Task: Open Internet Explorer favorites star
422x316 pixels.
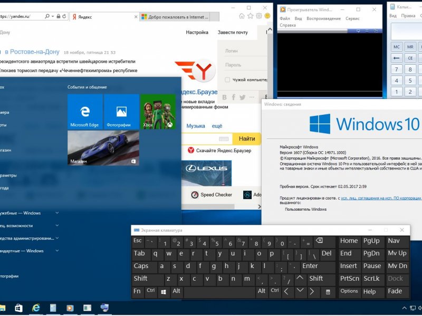Action: 250,16
